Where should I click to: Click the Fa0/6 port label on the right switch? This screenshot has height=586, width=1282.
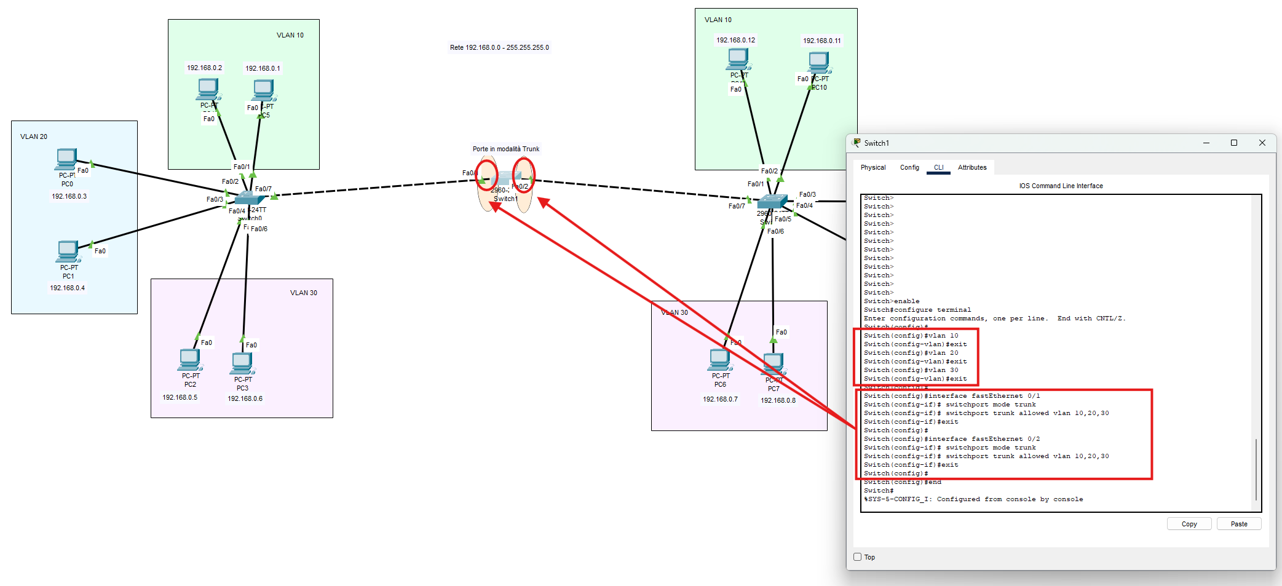click(775, 231)
